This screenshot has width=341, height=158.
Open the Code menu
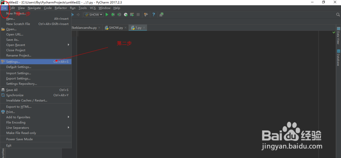point(48,8)
